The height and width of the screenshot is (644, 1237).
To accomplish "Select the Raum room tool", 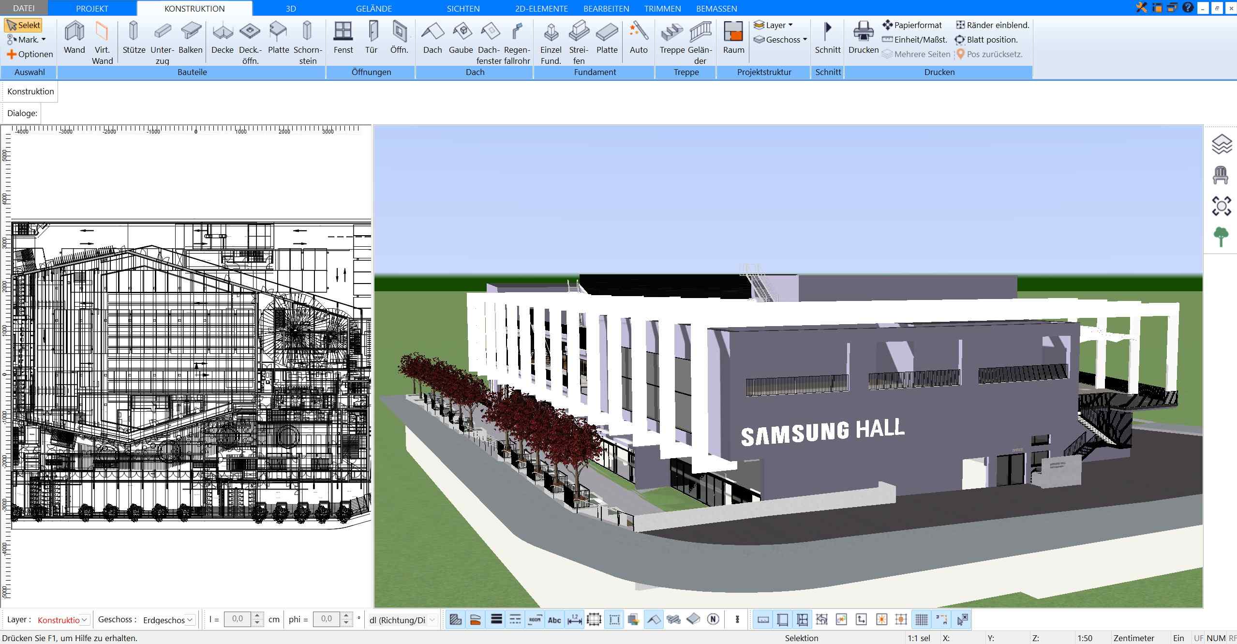I will (733, 38).
